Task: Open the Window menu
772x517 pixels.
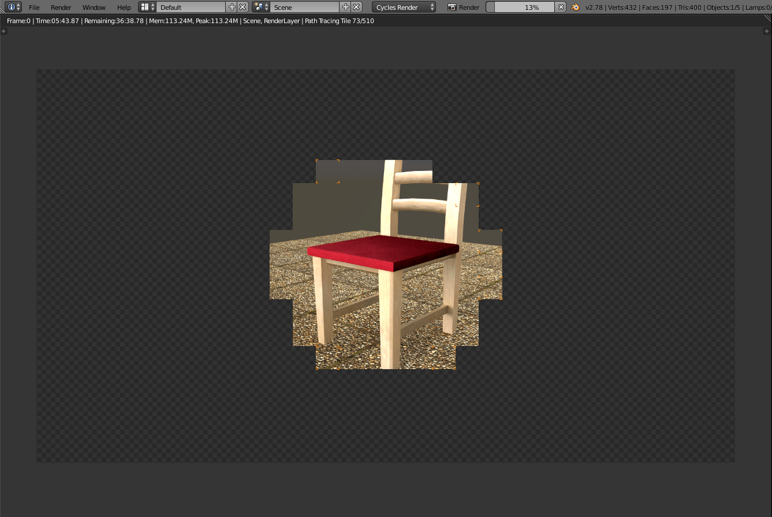Action: 94,8
